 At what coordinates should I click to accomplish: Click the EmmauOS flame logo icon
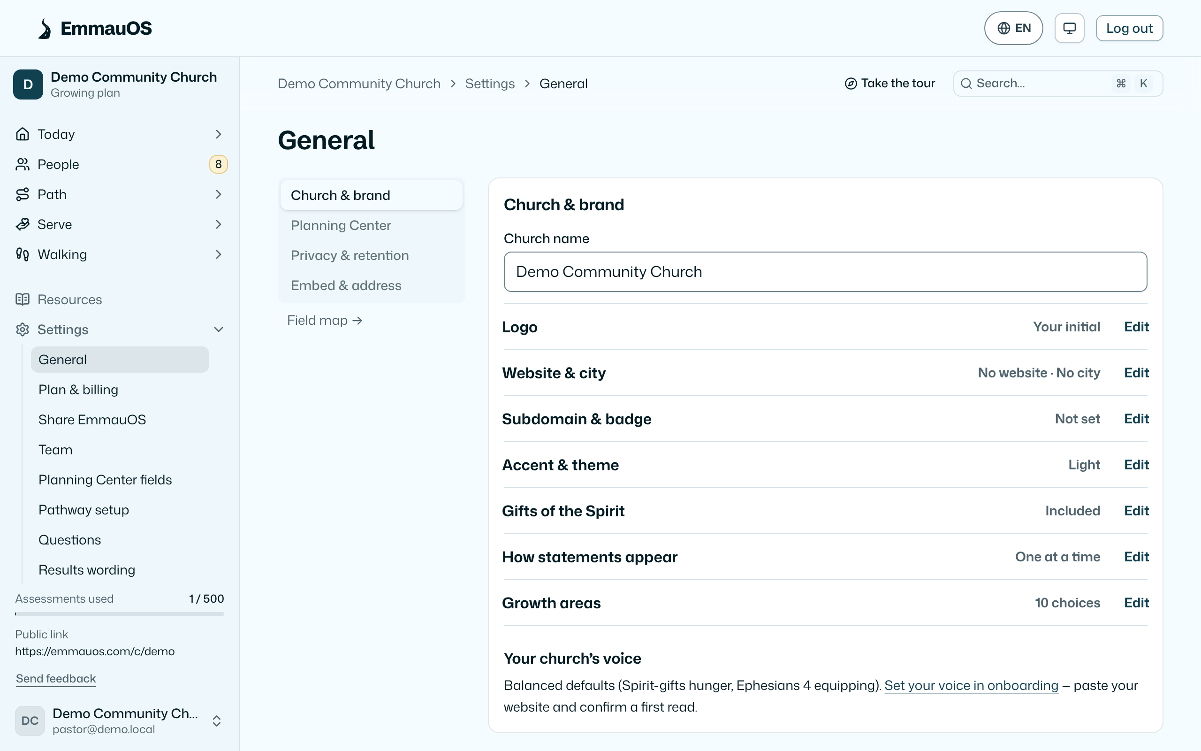point(45,28)
